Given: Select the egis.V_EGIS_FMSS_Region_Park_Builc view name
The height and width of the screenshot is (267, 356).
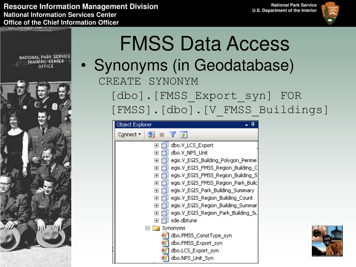Looking at the screenshot, I should 214,183.
